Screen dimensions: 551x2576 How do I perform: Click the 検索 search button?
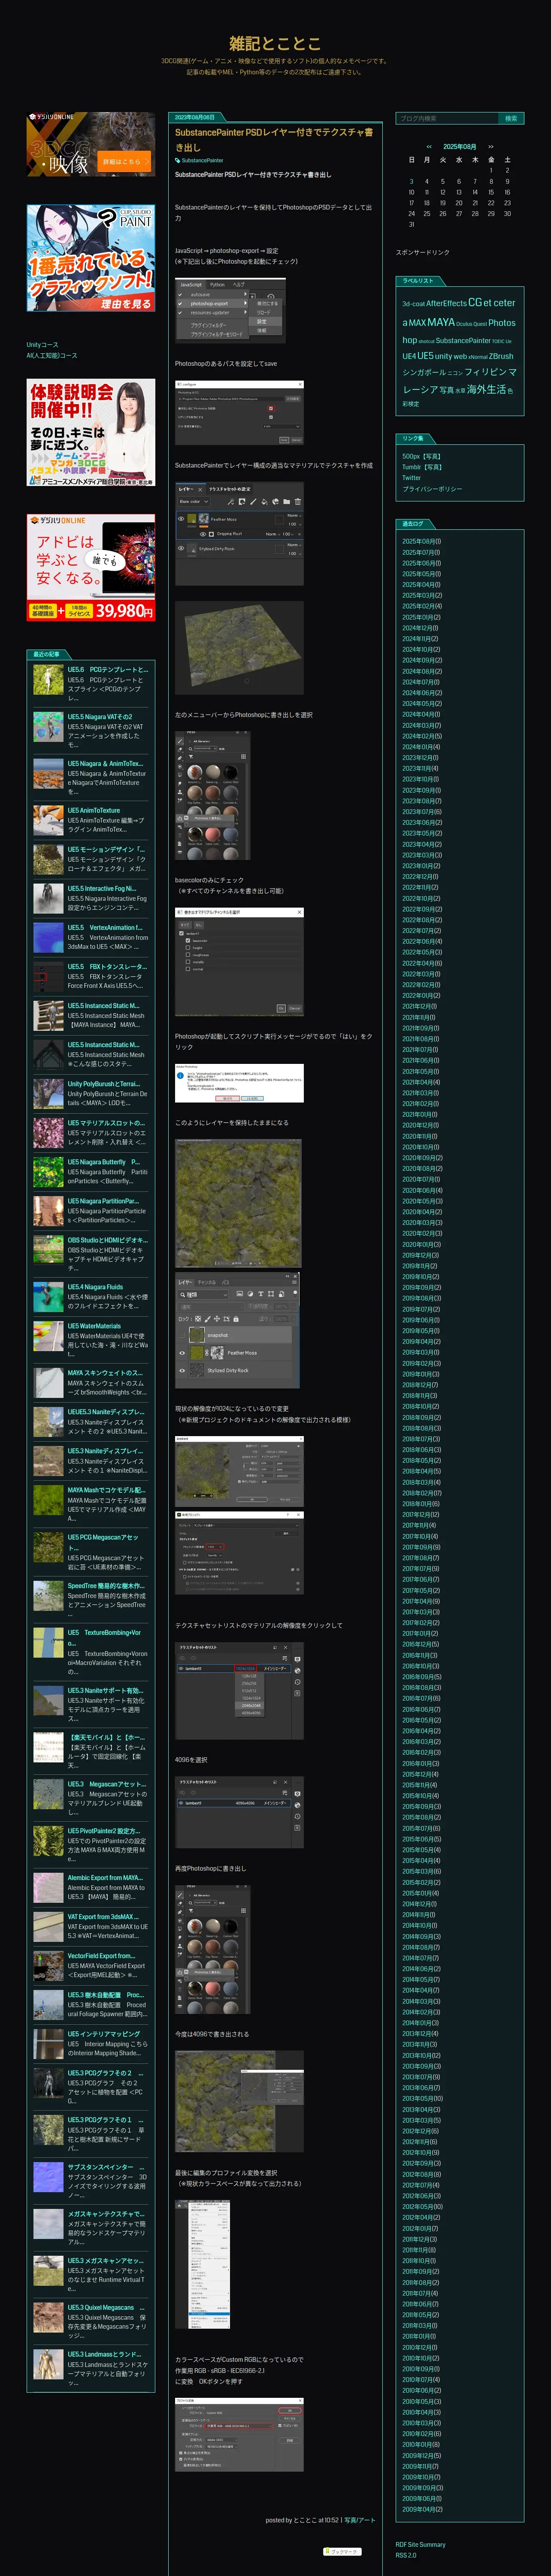(x=511, y=118)
